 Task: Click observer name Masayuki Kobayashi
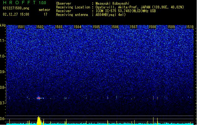(x=112, y=3)
